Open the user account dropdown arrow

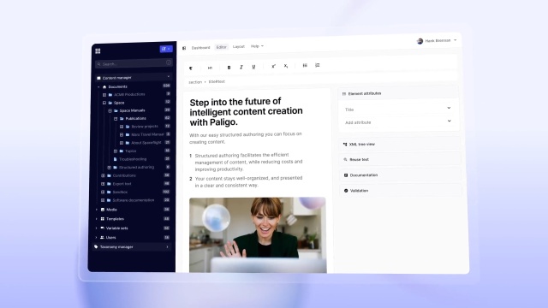455,40
